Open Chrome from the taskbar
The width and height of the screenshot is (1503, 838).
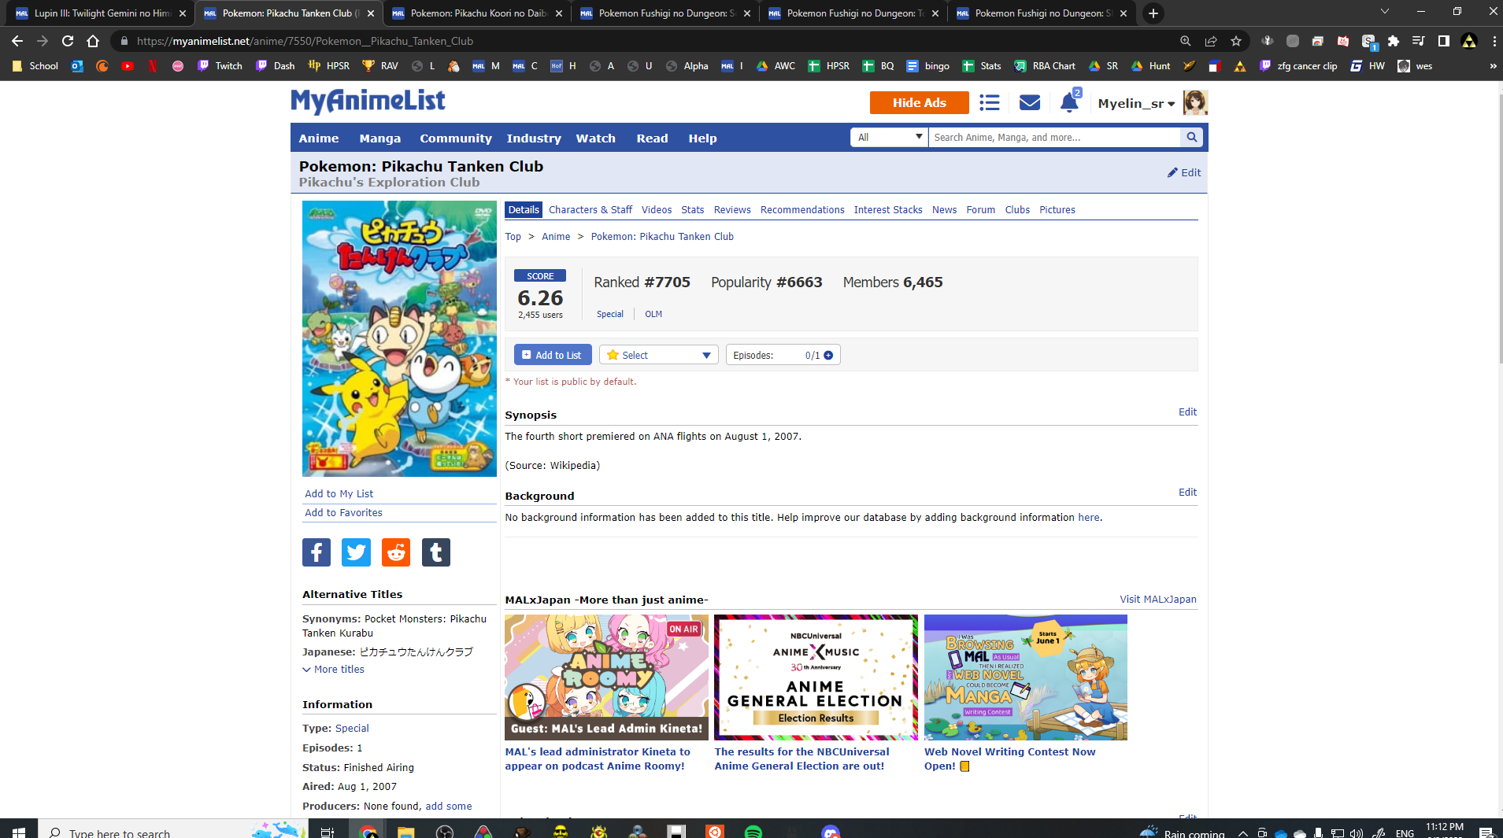pos(368,831)
